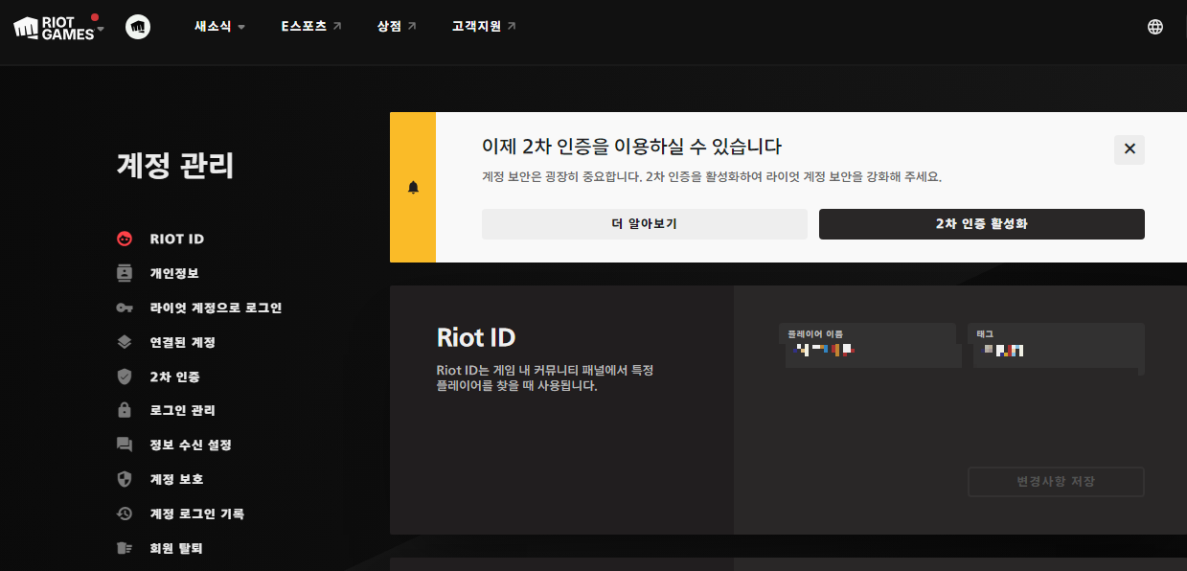Click the Riot Games logo

54,27
